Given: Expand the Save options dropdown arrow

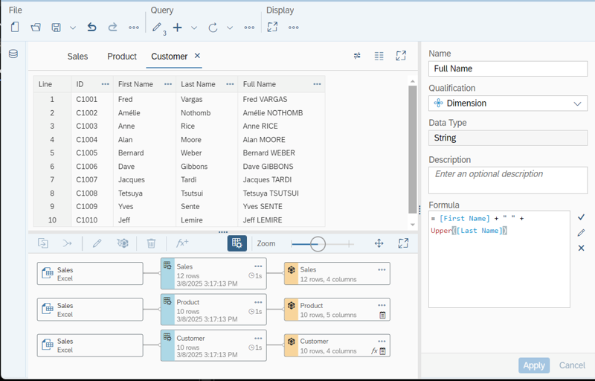Looking at the screenshot, I should tap(73, 28).
